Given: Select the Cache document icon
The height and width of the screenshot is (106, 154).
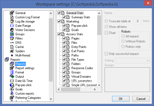Looking at the screenshot, I should click(12, 47).
